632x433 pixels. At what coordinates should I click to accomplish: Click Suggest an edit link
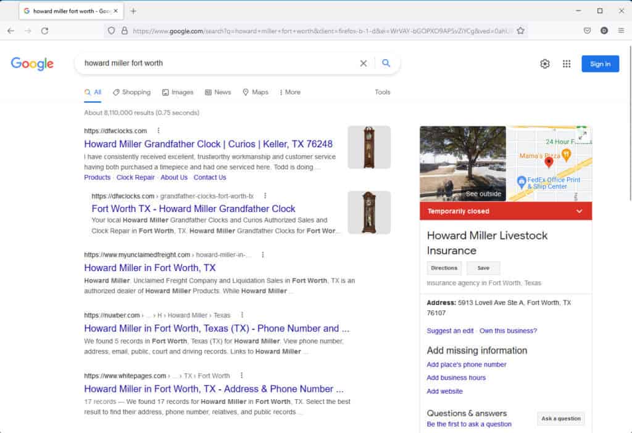(450, 331)
